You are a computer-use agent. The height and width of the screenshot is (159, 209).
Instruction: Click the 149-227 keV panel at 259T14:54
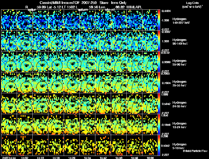click(9, 20)
